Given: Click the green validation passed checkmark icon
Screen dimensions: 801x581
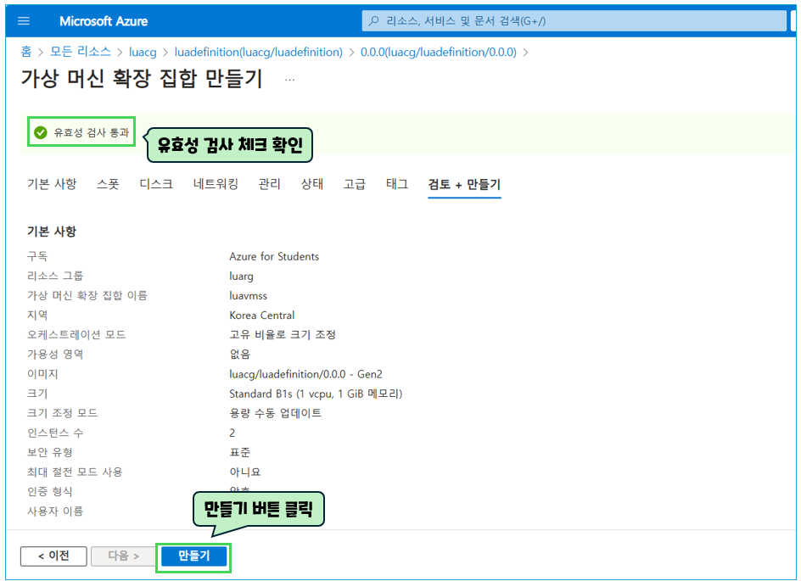Looking at the screenshot, I should click(x=41, y=133).
